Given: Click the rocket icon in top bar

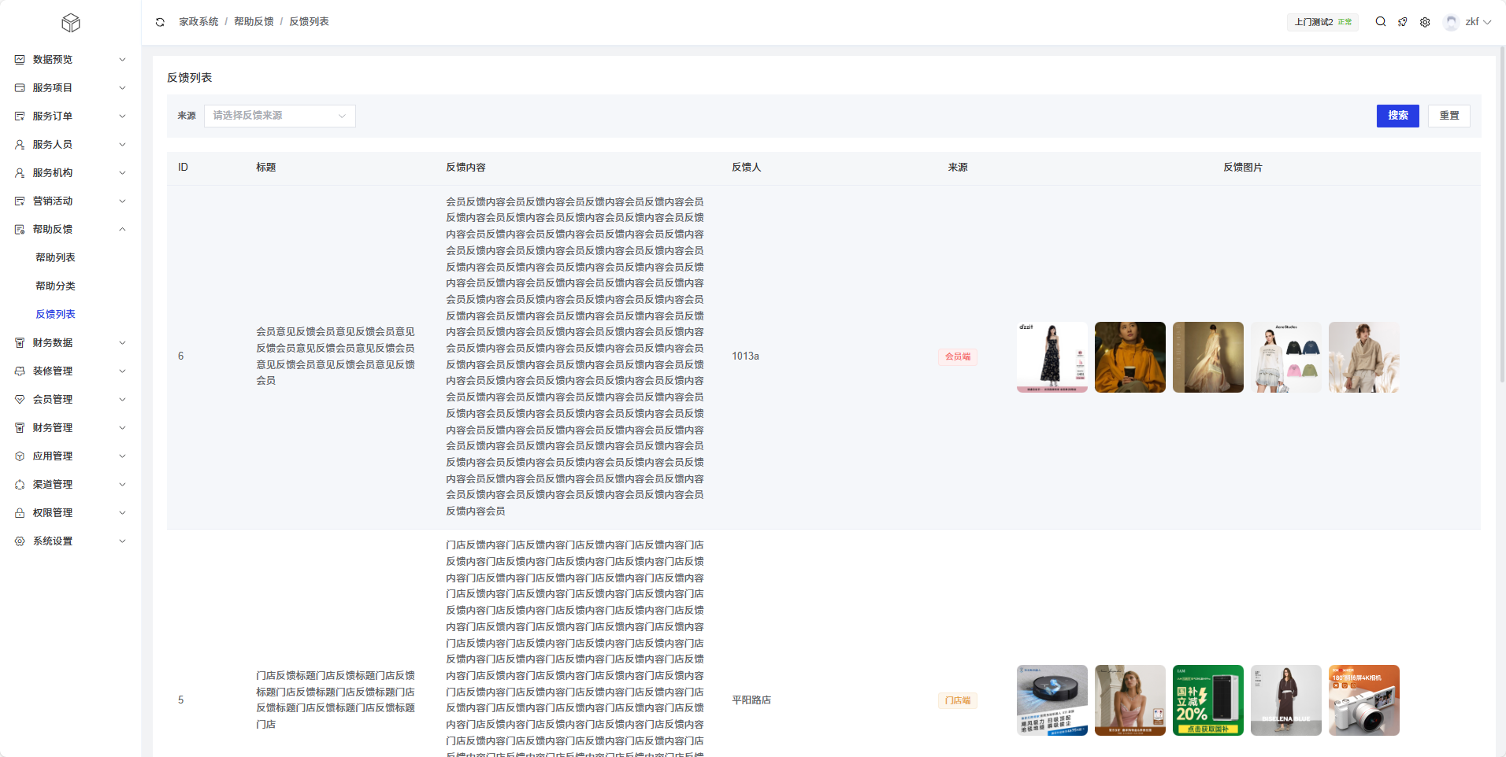Looking at the screenshot, I should (1403, 22).
